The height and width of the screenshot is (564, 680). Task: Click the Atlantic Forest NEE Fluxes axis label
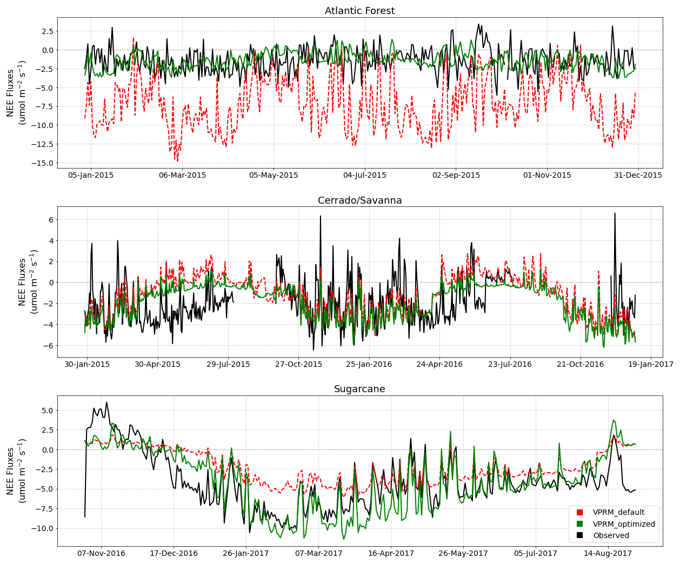tap(15, 93)
